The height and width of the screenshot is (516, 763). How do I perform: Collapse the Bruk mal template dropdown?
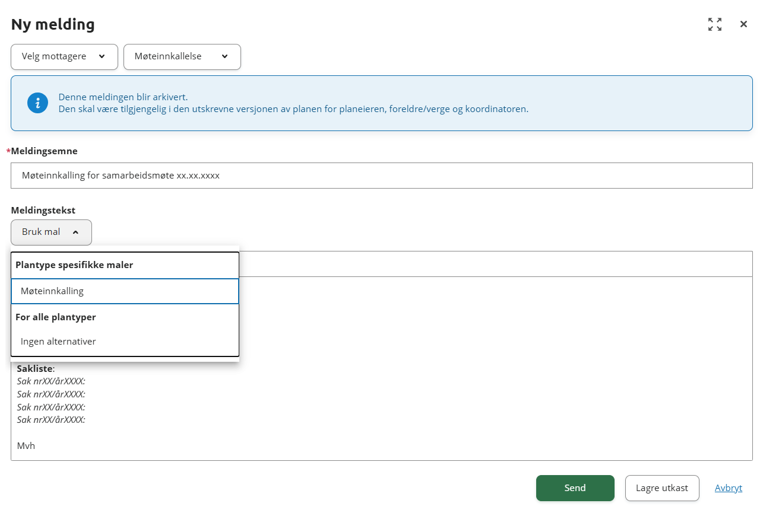click(51, 232)
